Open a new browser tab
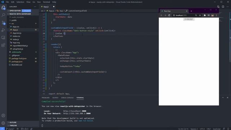Image resolution: width=231 pixels, height=130 pixels. click(191, 11)
